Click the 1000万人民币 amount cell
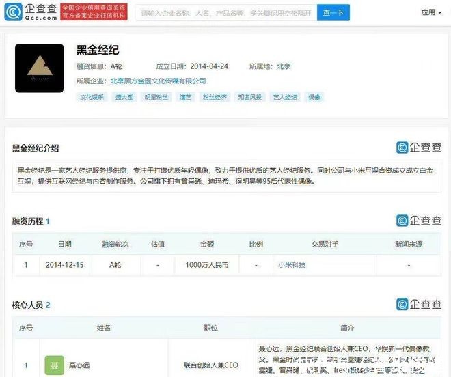 tap(207, 265)
